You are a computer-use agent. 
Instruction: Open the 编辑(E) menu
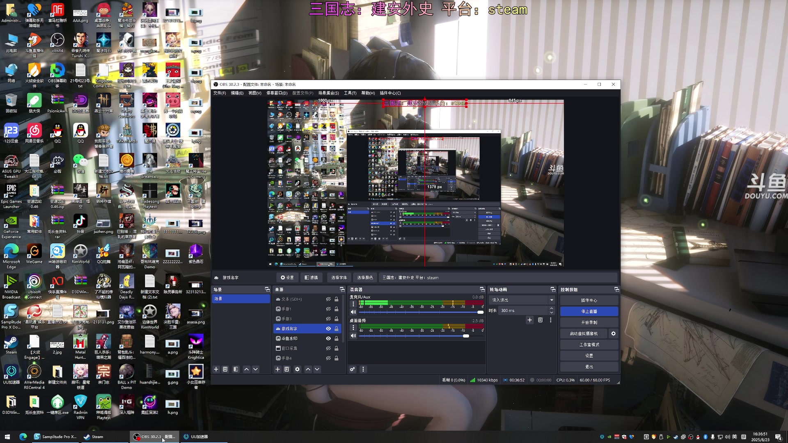click(237, 93)
